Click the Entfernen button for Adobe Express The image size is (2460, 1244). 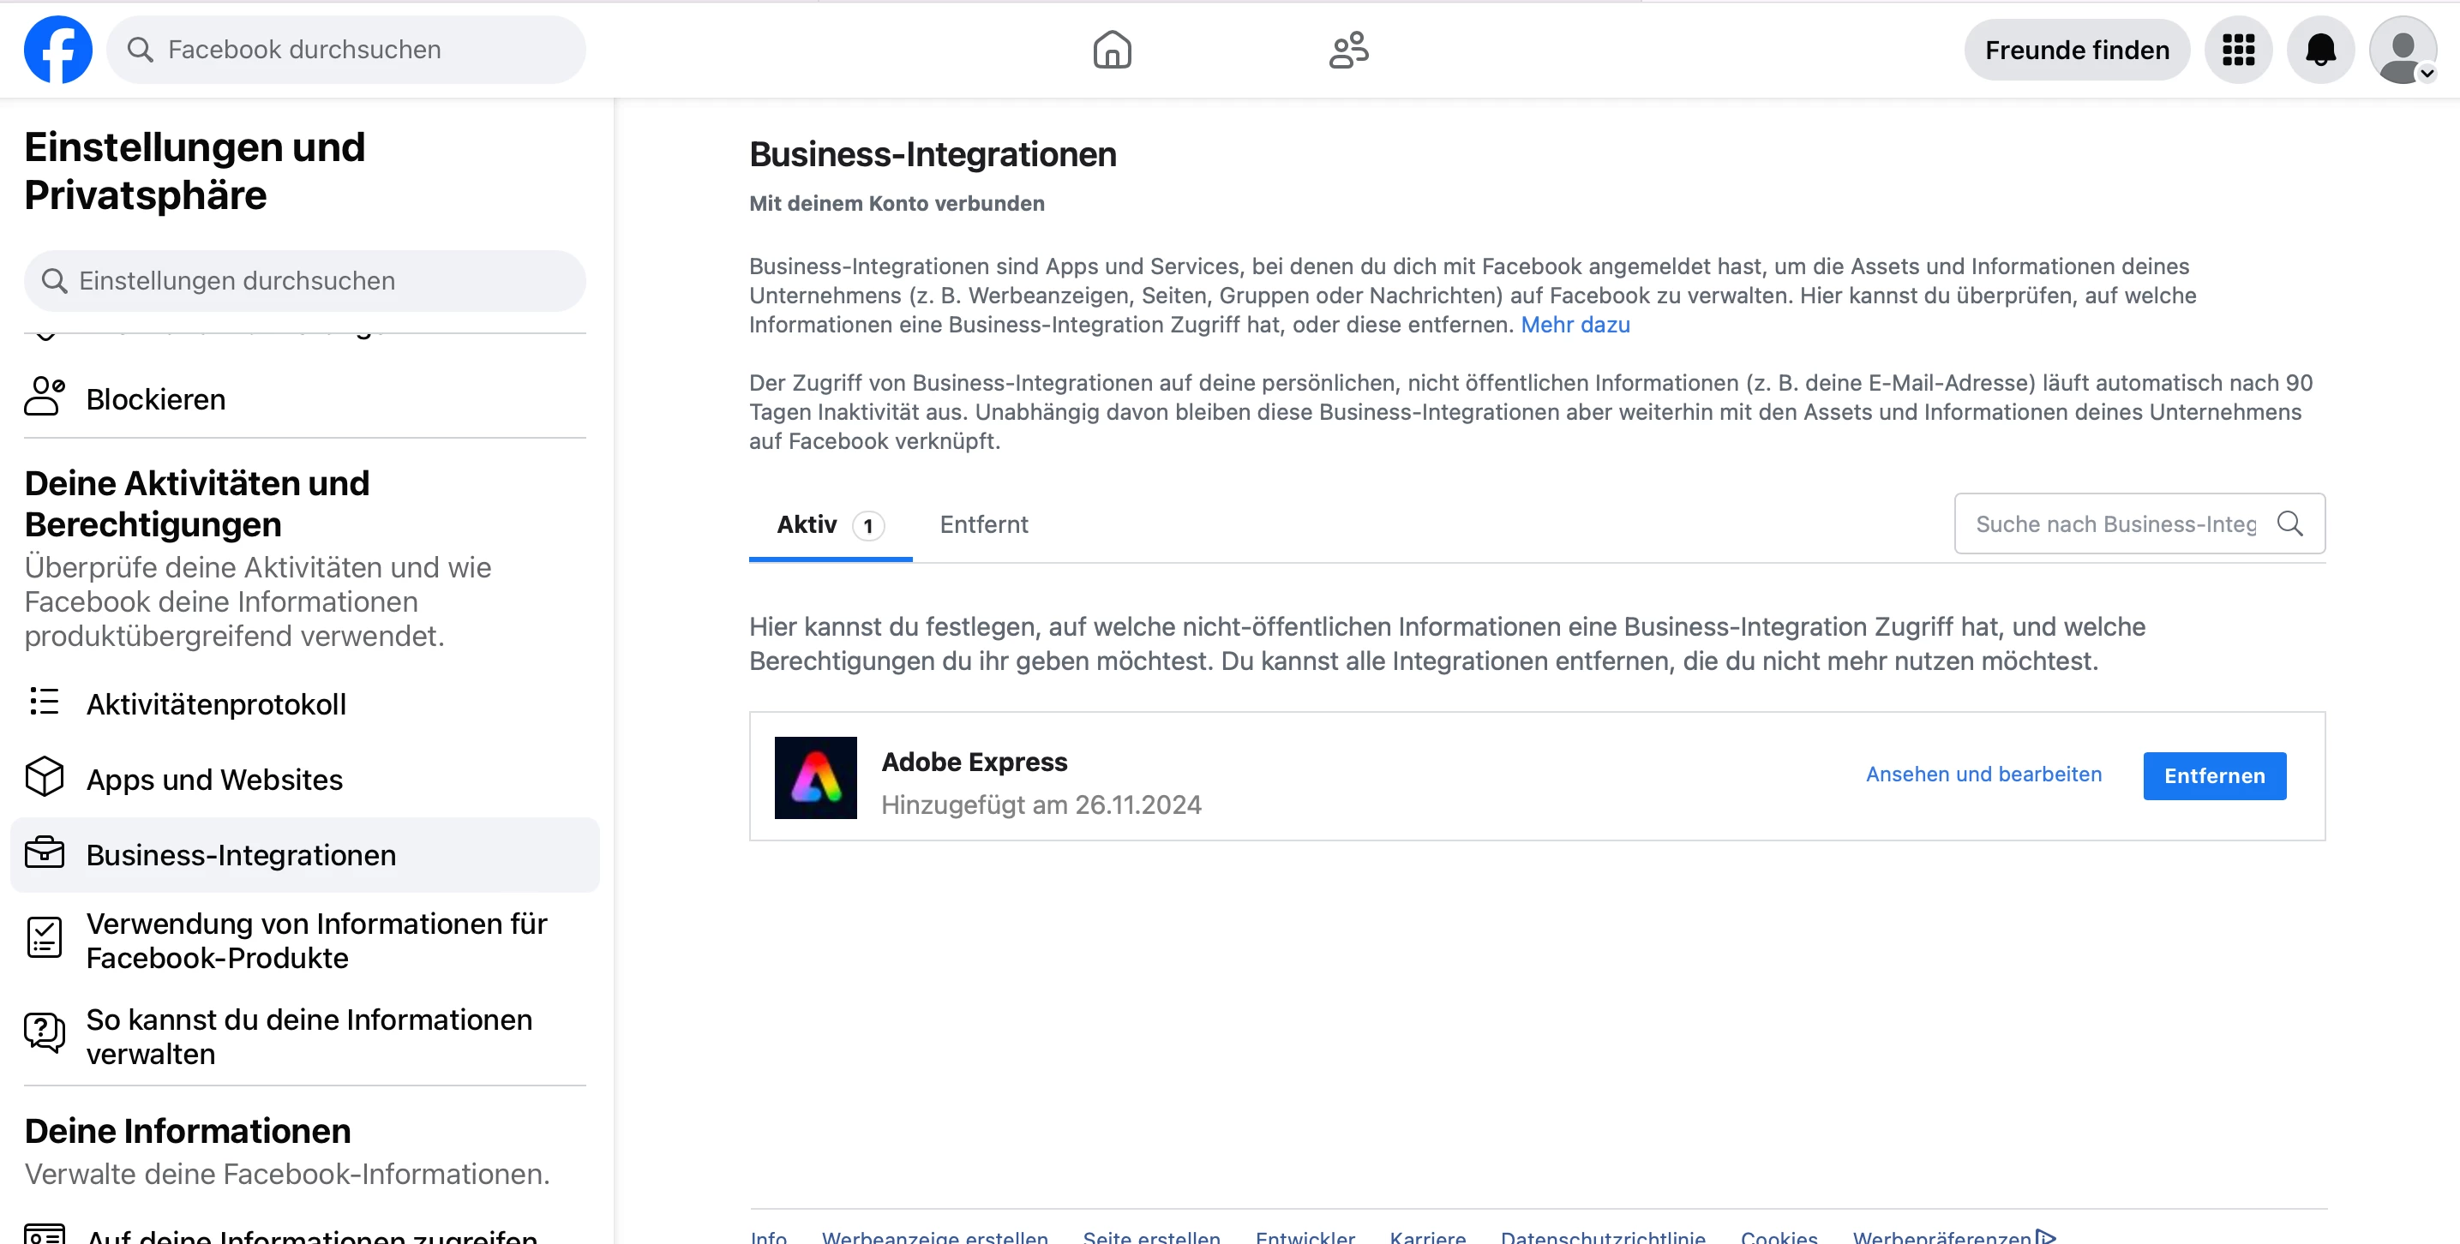[2214, 775]
